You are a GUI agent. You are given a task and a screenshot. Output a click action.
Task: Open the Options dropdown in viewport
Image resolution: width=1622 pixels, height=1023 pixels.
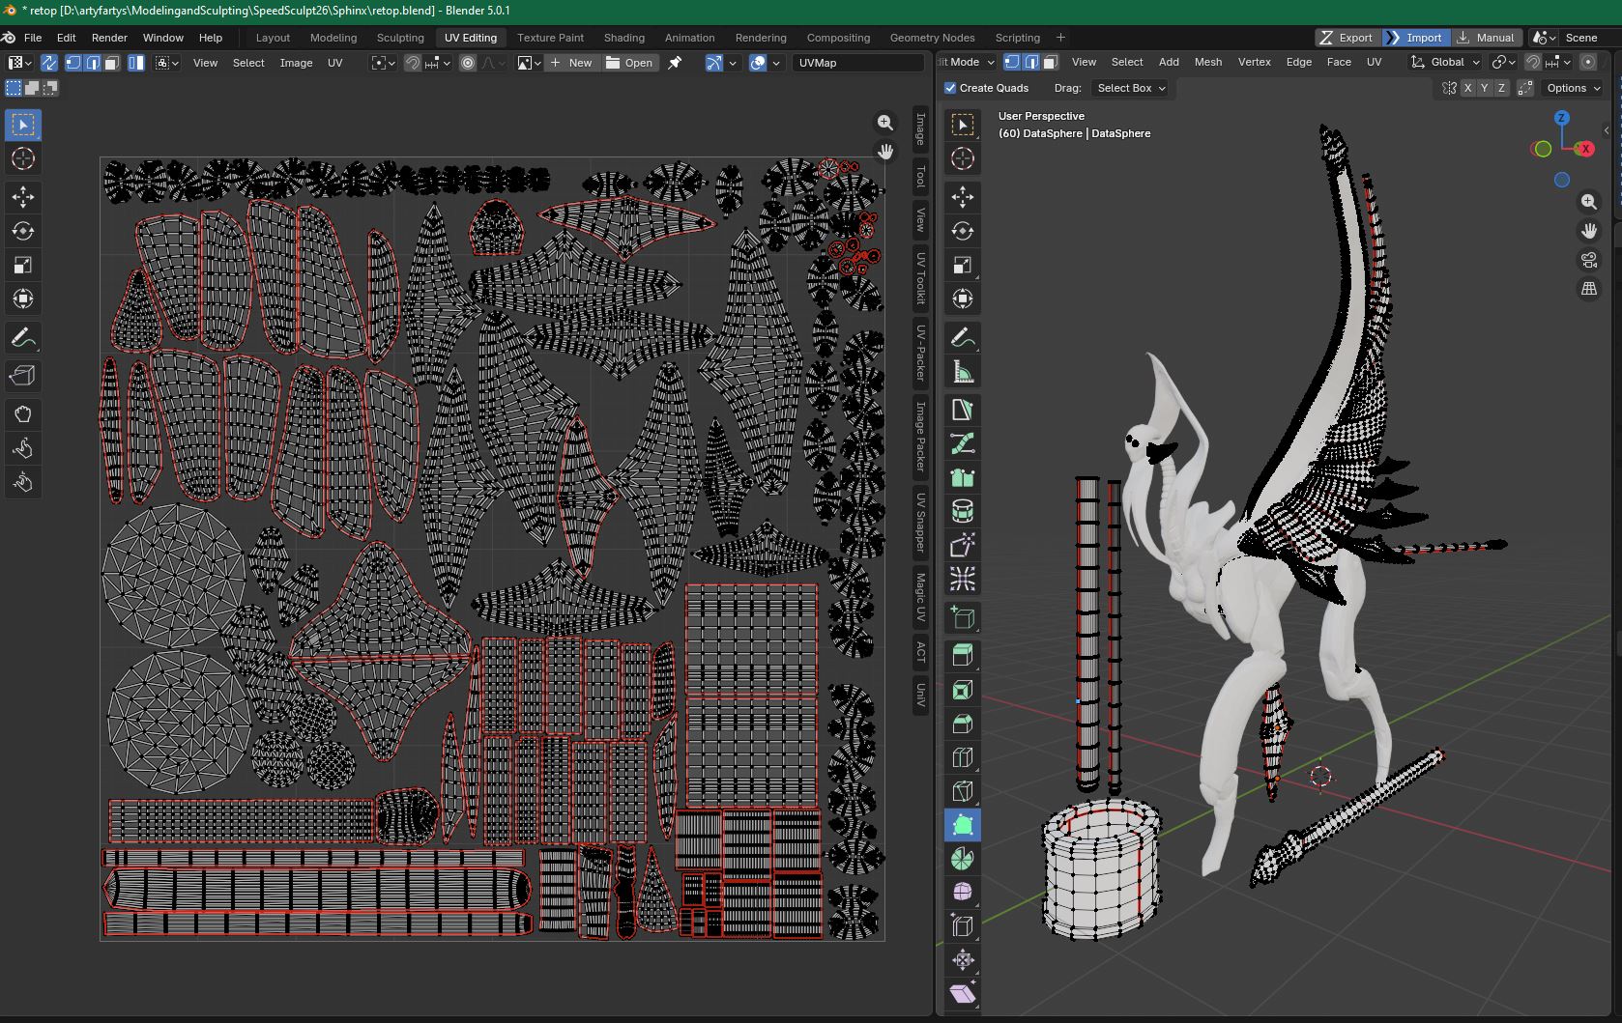(x=1573, y=88)
